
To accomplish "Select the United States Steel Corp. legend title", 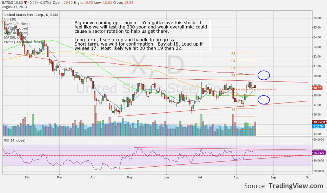I will [31, 15].
